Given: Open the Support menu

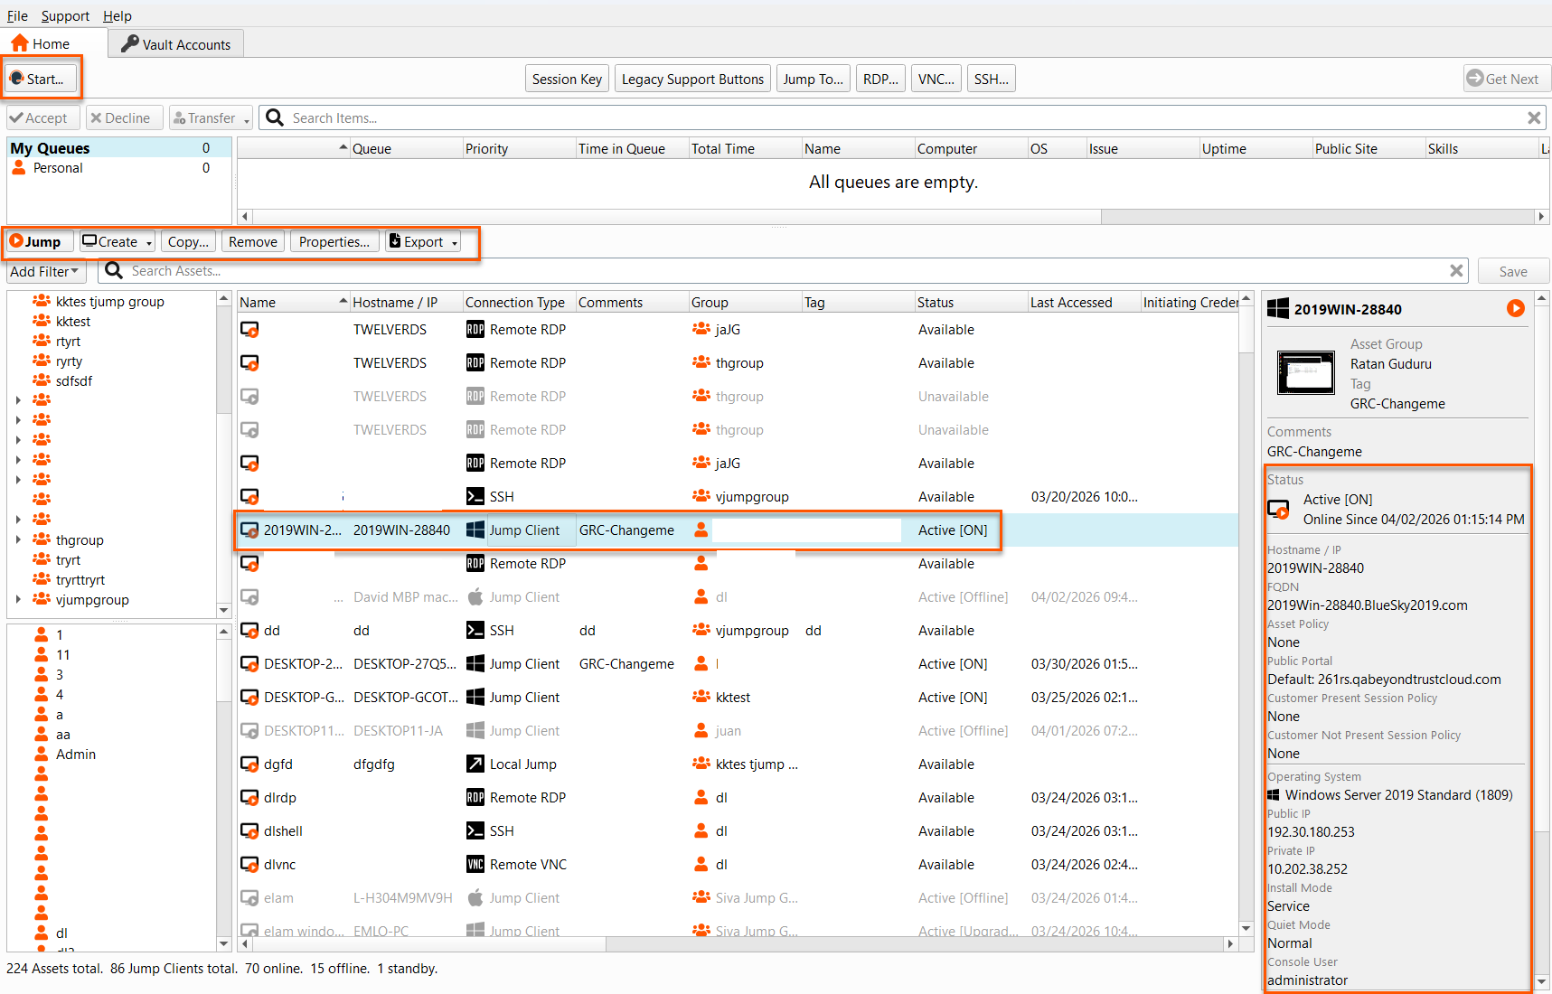Looking at the screenshot, I should [65, 16].
